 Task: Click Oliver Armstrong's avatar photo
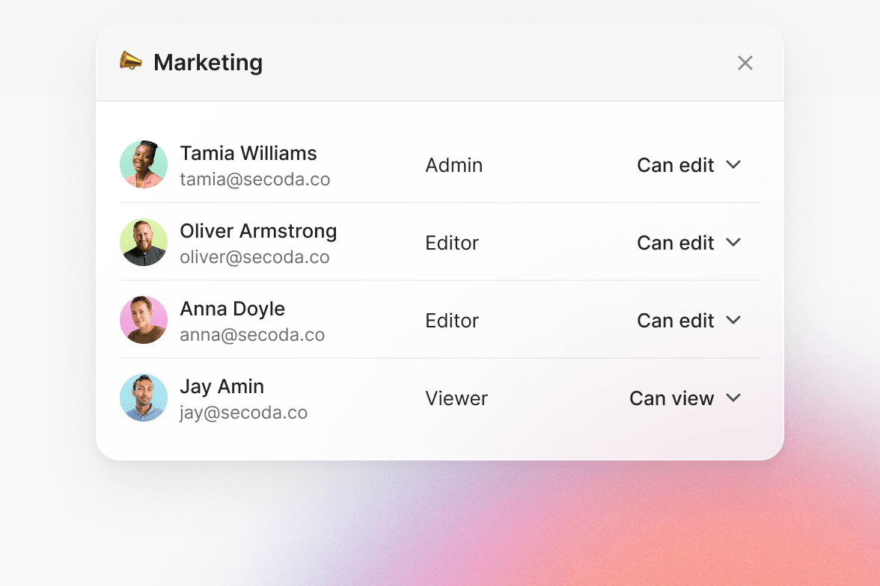pyautogui.click(x=144, y=242)
